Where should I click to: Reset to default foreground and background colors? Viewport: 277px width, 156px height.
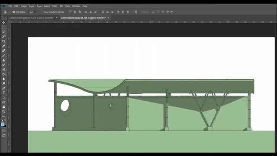[x=2, y=120]
